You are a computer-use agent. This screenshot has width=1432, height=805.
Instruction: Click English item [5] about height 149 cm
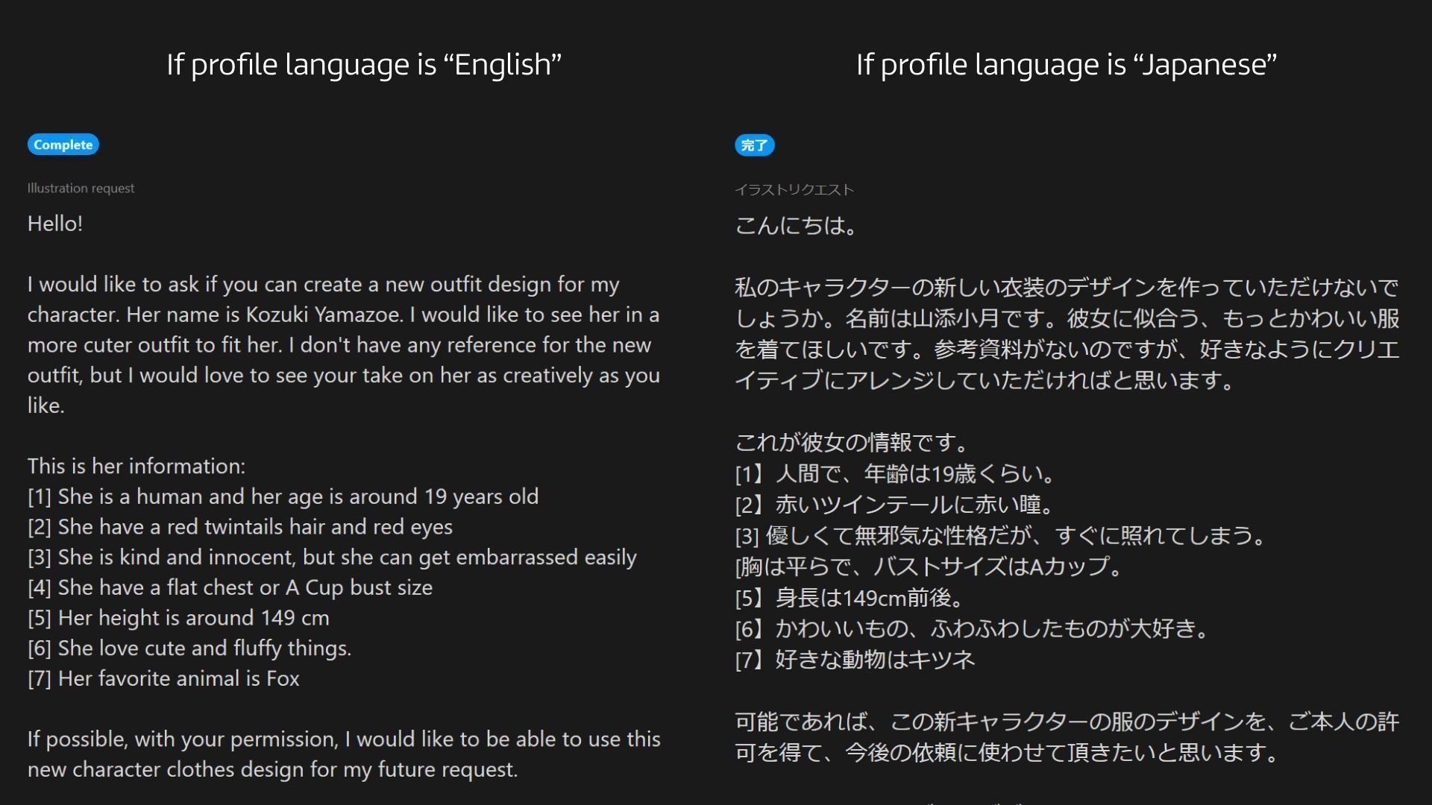click(178, 618)
